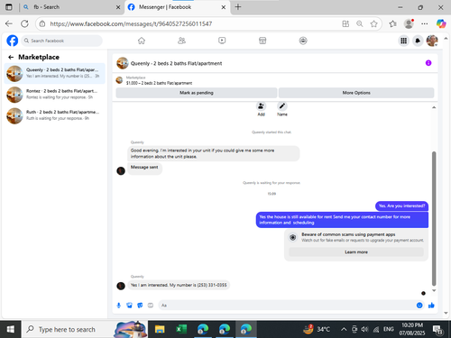The height and width of the screenshot is (338, 451).
Task: Open the Video (Watch) icon
Action: coord(222,41)
